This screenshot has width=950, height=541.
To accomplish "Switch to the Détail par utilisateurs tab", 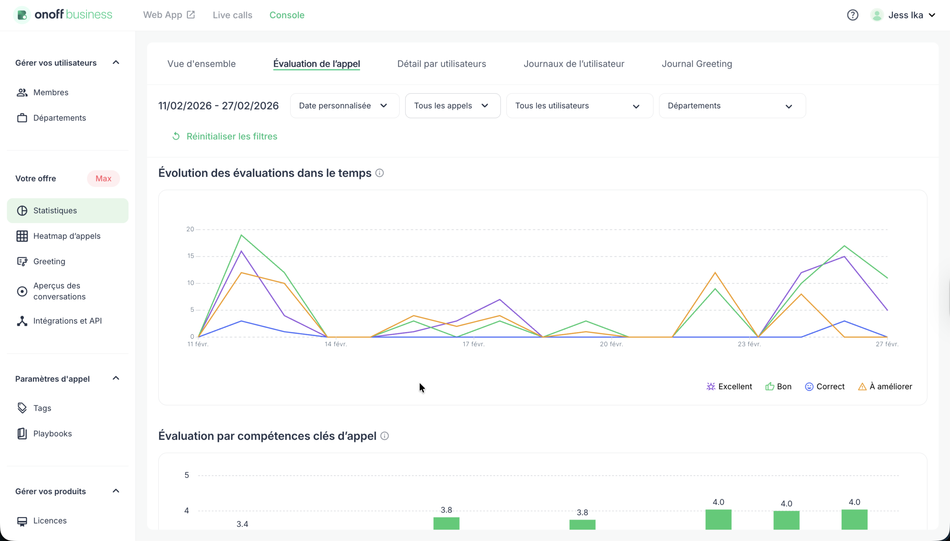I will coord(441,63).
